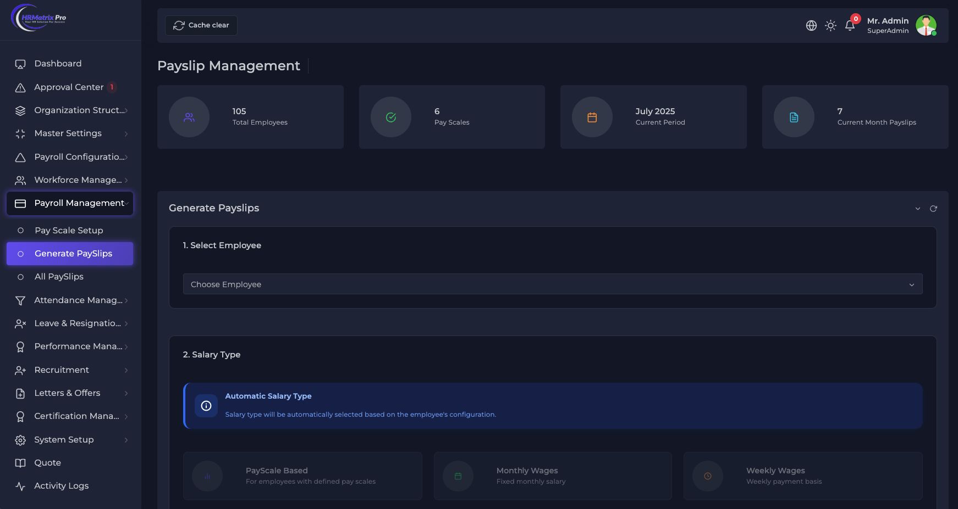The width and height of the screenshot is (958, 509).
Task: Open All PaySlips in sidebar
Action: [59, 277]
